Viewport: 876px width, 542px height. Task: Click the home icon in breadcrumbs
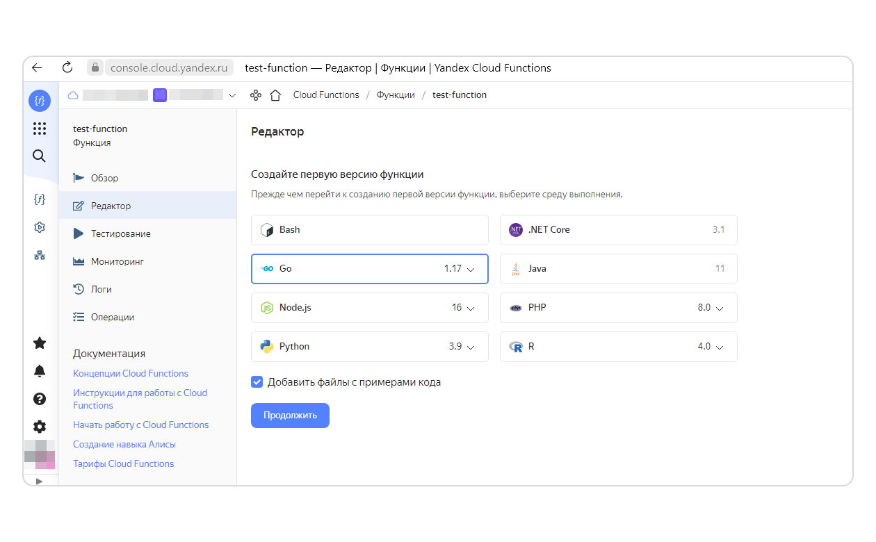click(275, 95)
